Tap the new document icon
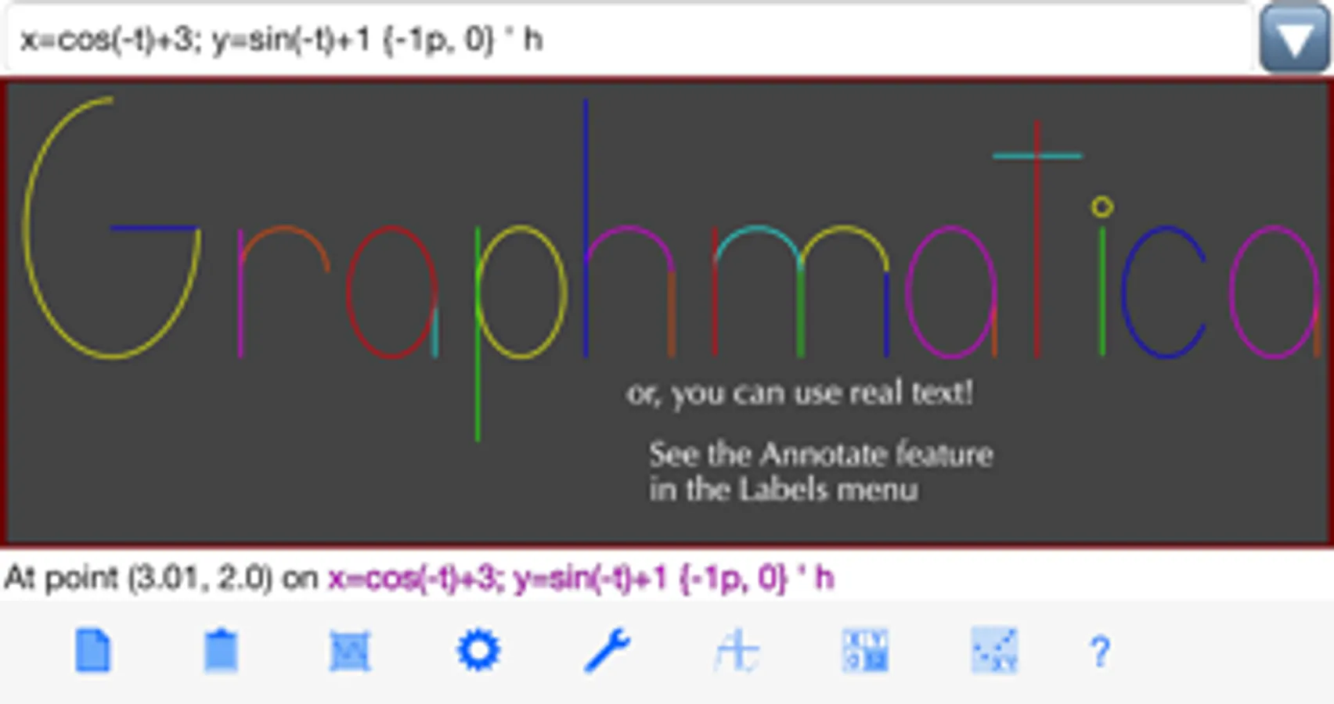The height and width of the screenshot is (704, 1334). coord(93,651)
